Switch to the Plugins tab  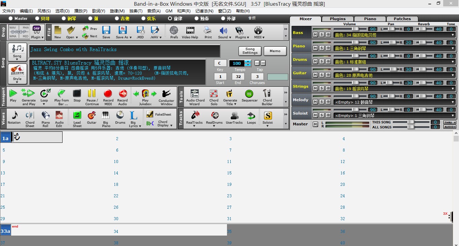pos(338,19)
